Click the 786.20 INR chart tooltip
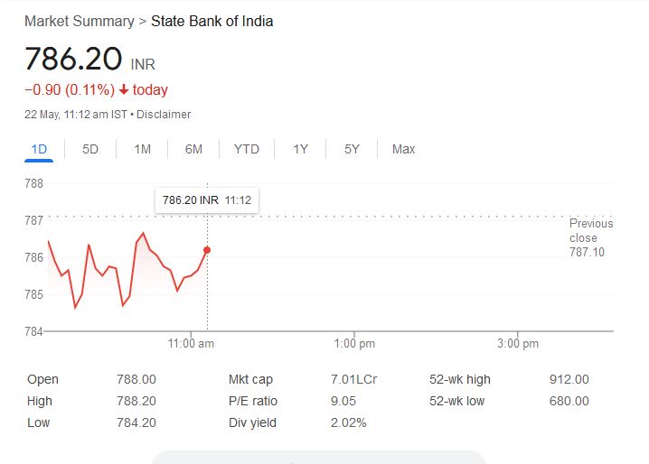This screenshot has width=649, height=464. pos(207,200)
